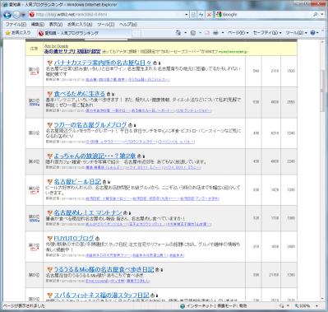Screen dimensions: 328x312
Task: Click the rank 第1位 badge
Action: point(34,71)
